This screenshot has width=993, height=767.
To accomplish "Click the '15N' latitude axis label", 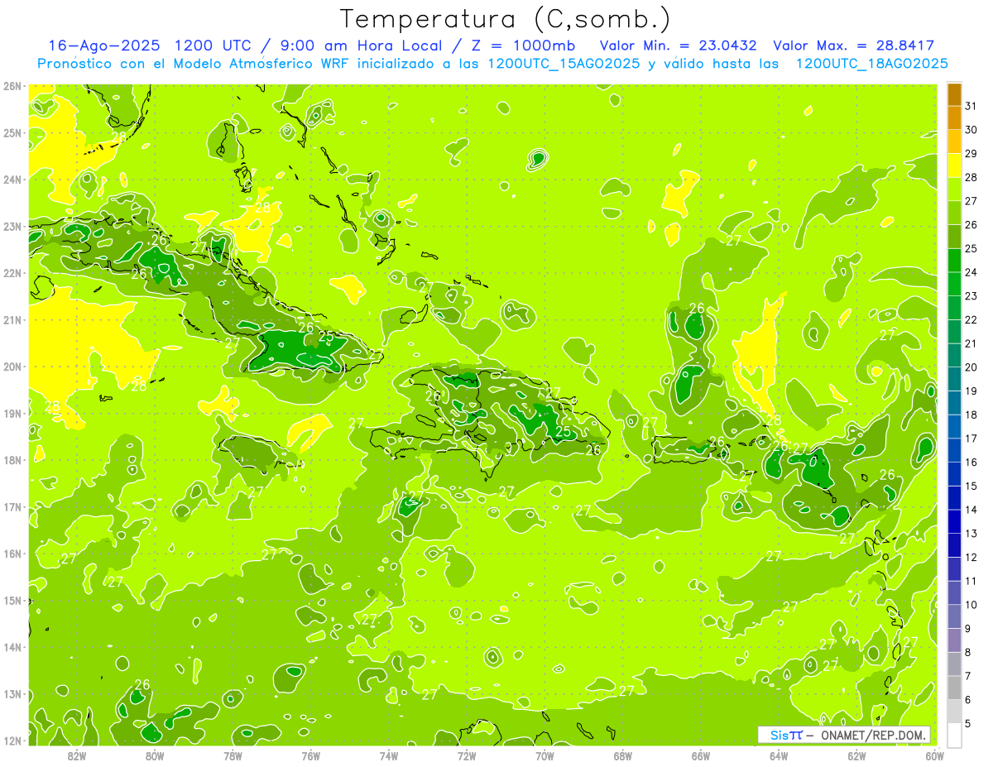I will [12, 600].
